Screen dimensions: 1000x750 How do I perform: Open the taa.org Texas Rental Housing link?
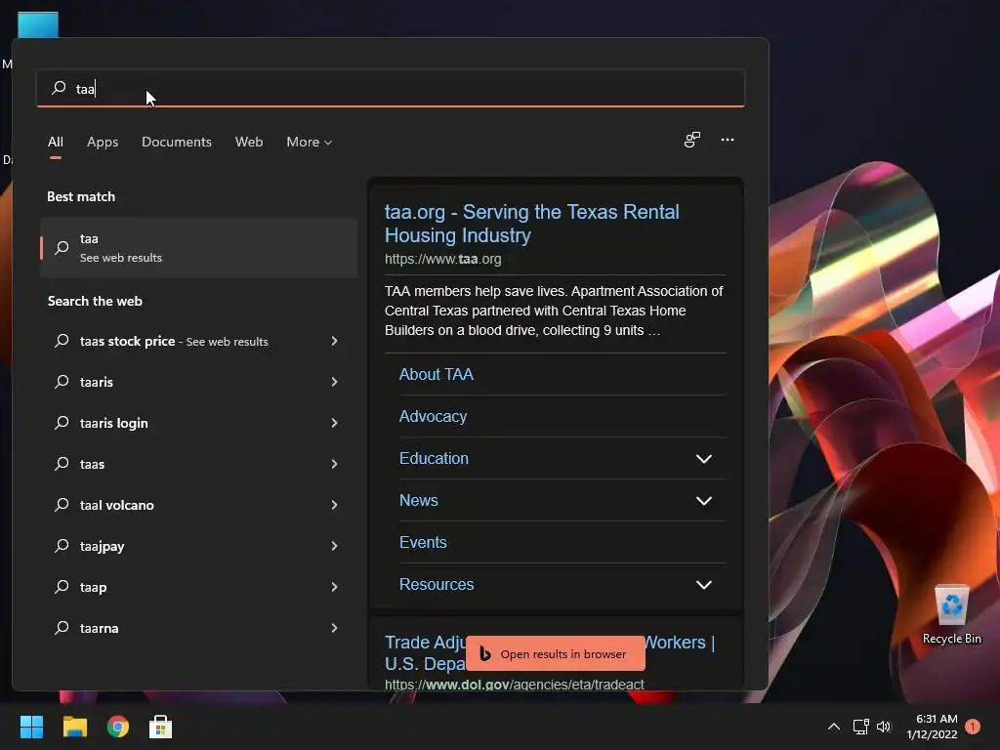[532, 224]
